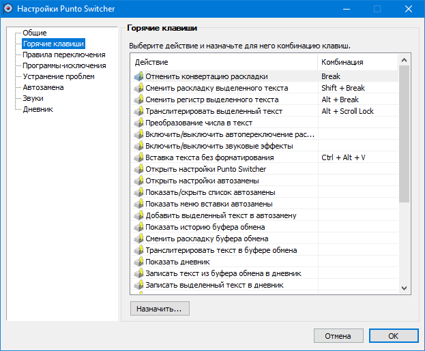Select Правила переключения in the sidebar

[63, 55]
